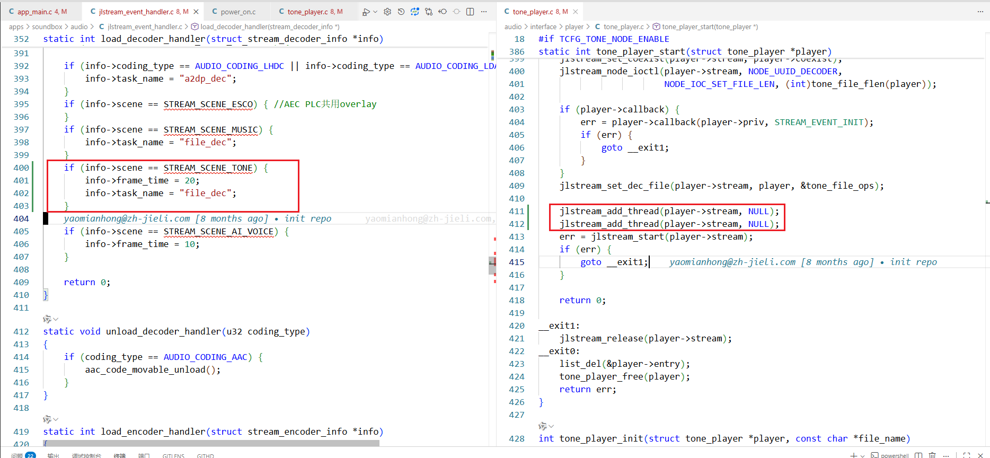Image resolution: width=990 pixels, height=458 pixels.
Task: Split the left editor with split icon
Action: (470, 12)
